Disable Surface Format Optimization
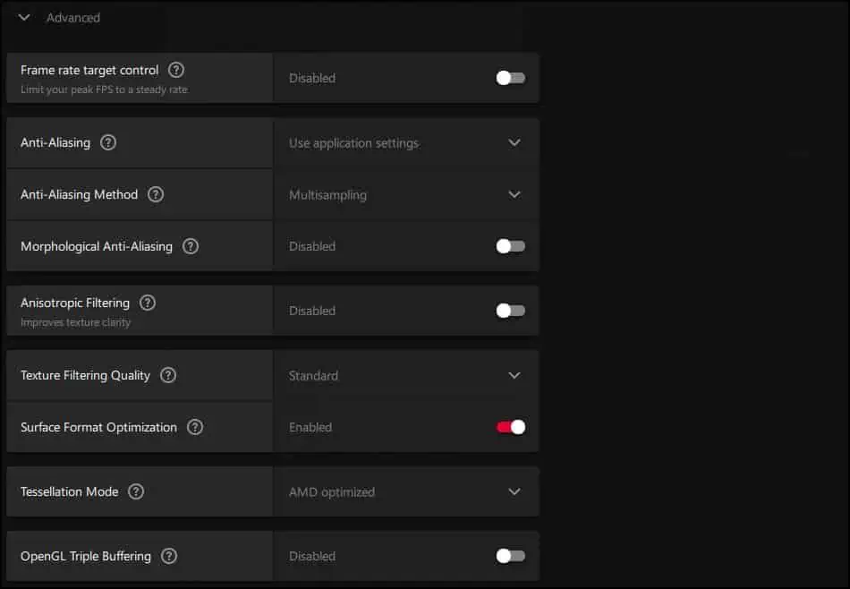This screenshot has height=589, width=850. click(510, 427)
